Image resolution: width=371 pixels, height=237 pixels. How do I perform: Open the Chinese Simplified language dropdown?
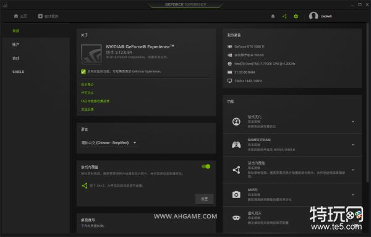(109, 143)
